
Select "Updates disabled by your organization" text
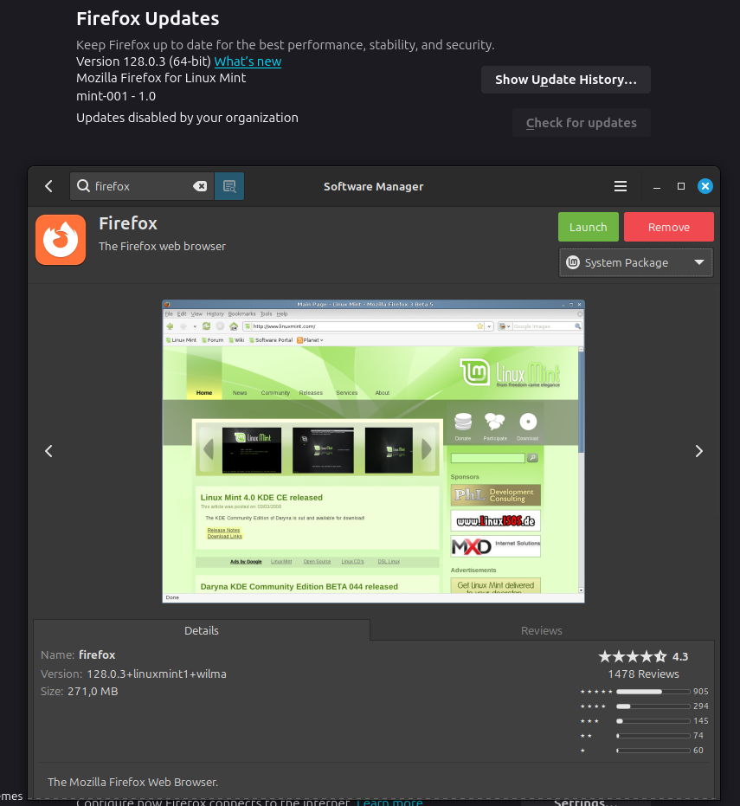tap(187, 118)
